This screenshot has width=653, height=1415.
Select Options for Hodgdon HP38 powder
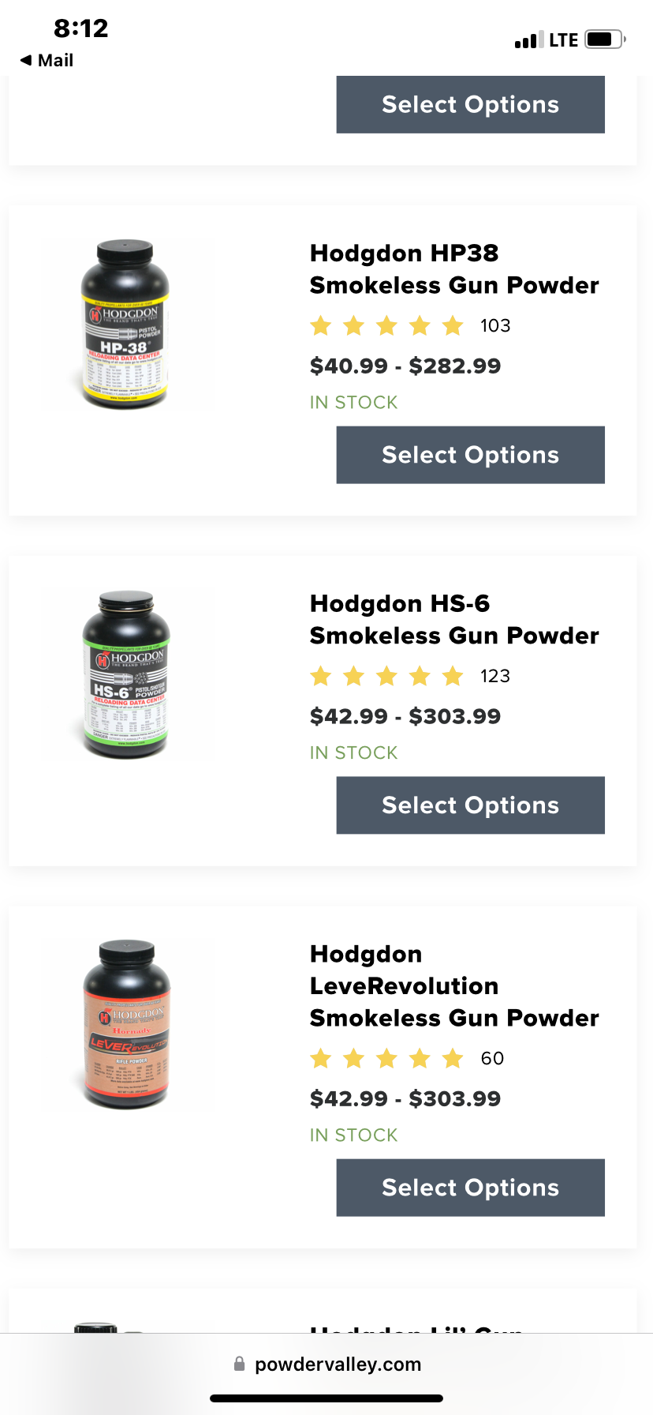[x=471, y=455]
